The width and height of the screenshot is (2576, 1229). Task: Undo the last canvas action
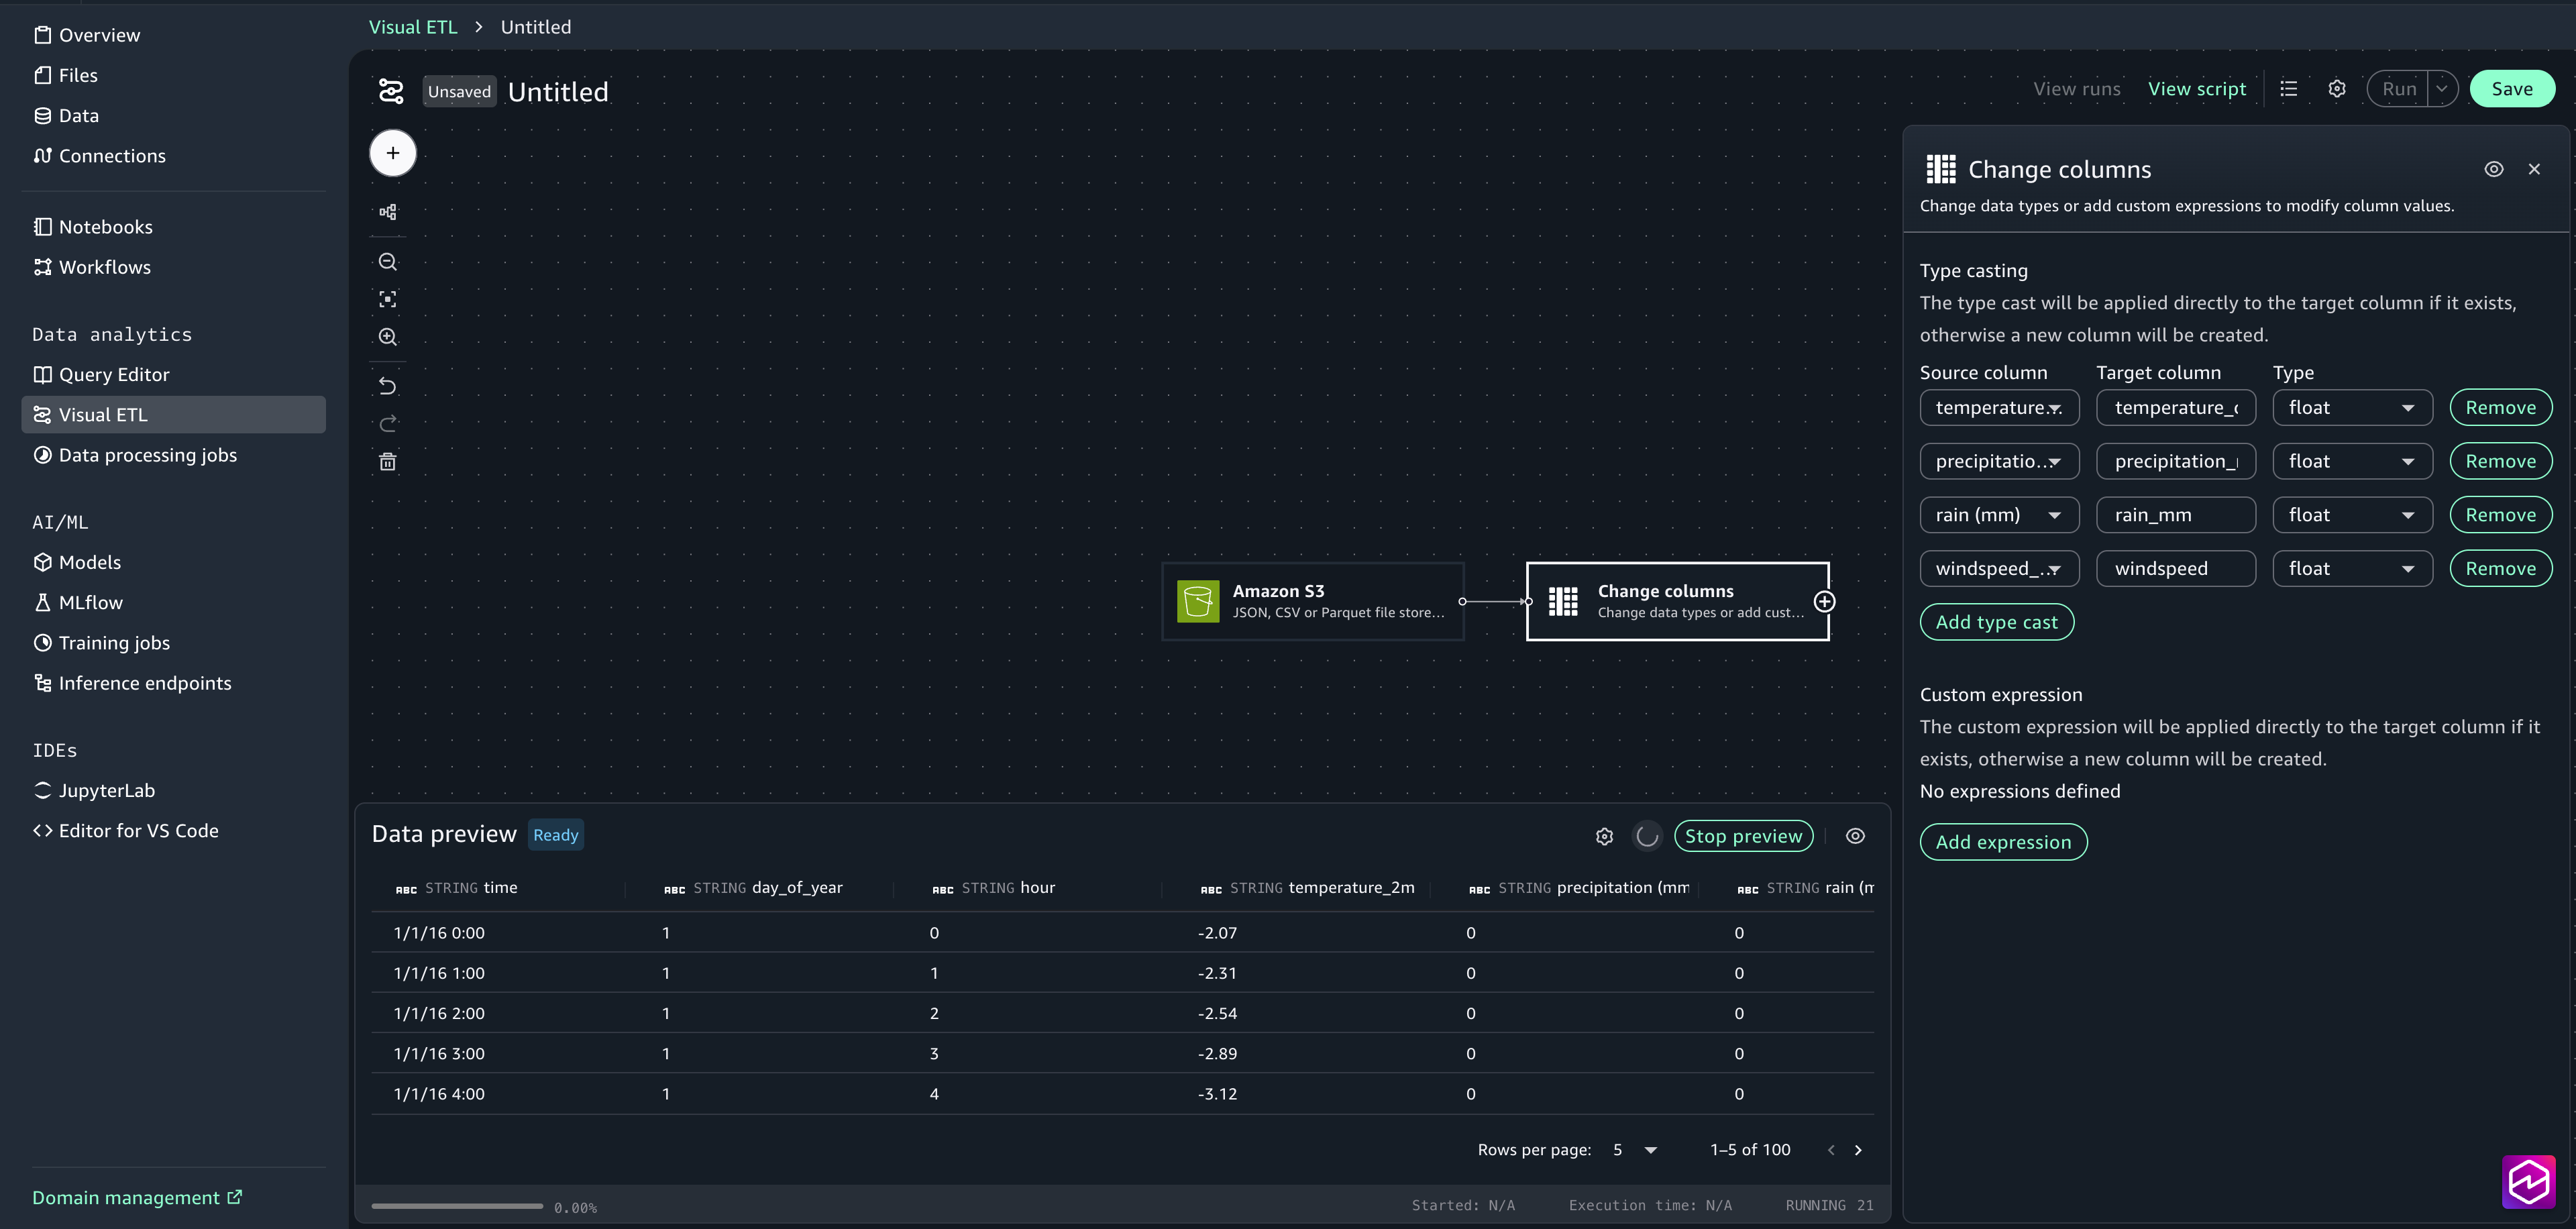point(388,386)
